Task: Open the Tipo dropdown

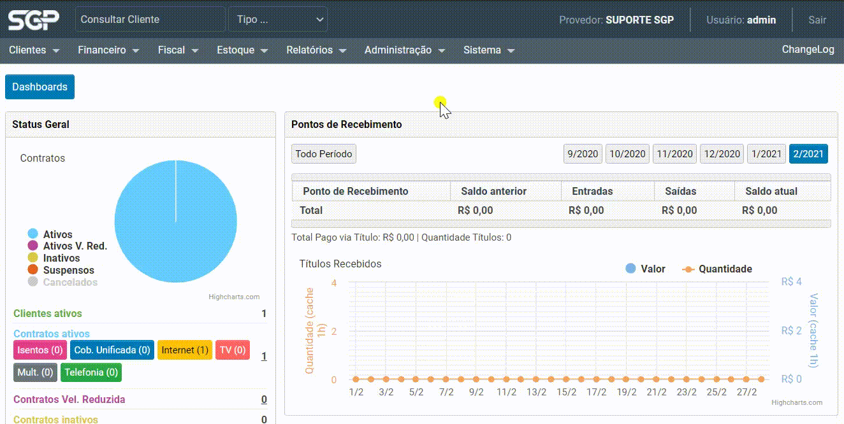Action: tap(278, 19)
